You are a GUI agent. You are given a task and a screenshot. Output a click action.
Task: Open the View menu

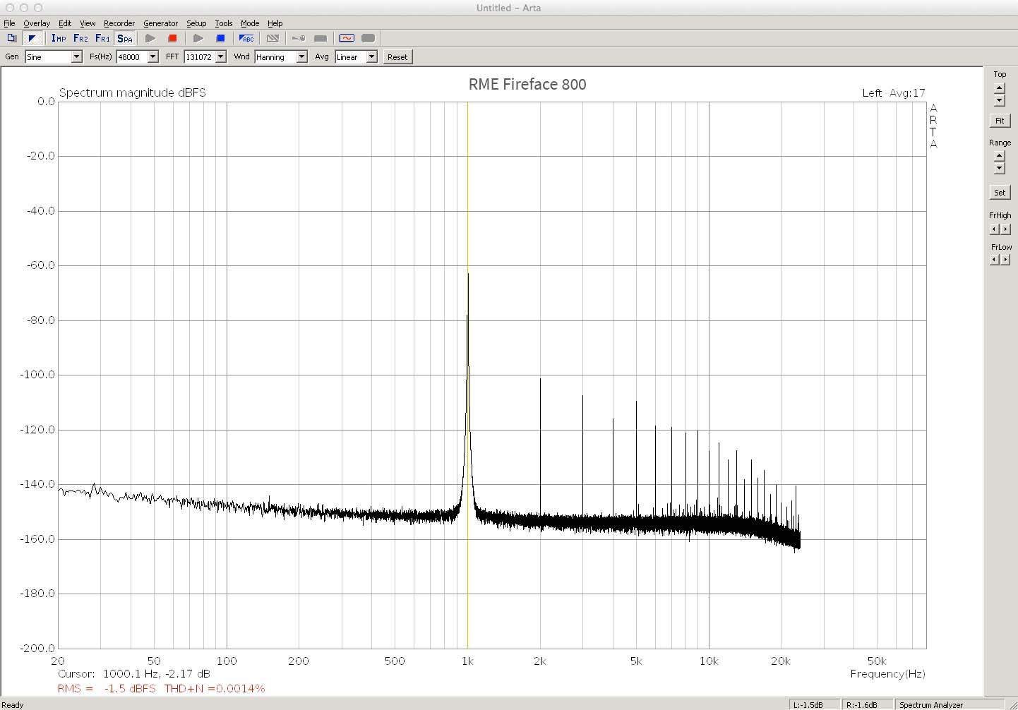88,23
